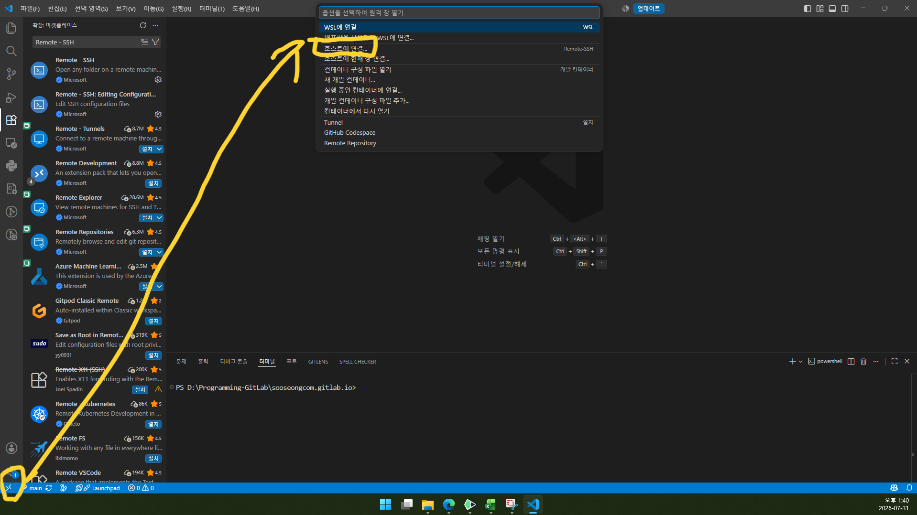917x515 pixels.
Task: Open the Python view in activity bar
Action: click(11, 166)
